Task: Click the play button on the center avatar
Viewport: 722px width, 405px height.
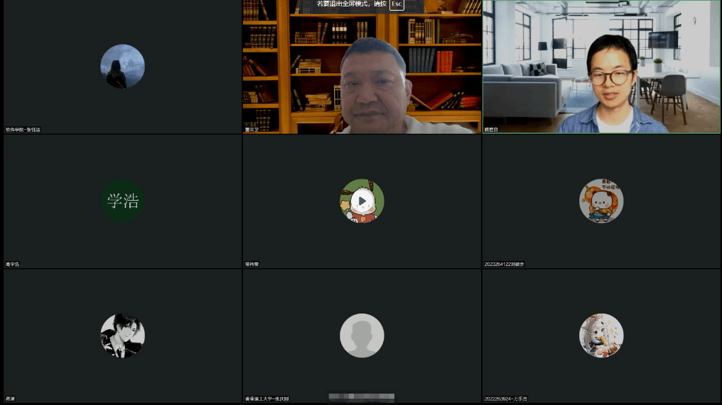Action: coord(362,201)
